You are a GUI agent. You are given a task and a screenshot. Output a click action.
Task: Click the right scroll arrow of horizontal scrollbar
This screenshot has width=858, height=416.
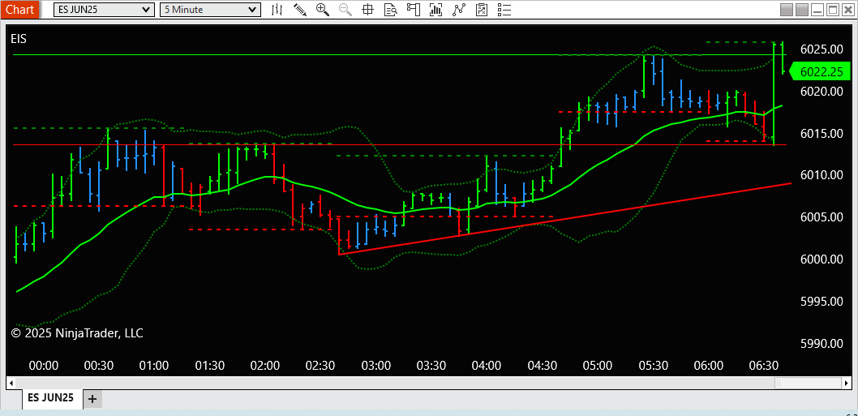click(x=847, y=381)
